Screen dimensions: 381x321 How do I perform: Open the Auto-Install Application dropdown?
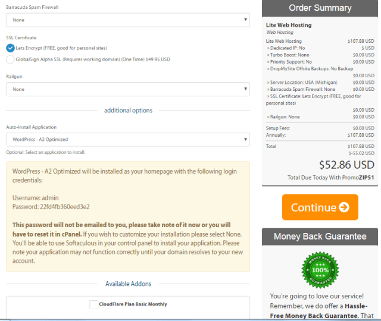(127, 140)
